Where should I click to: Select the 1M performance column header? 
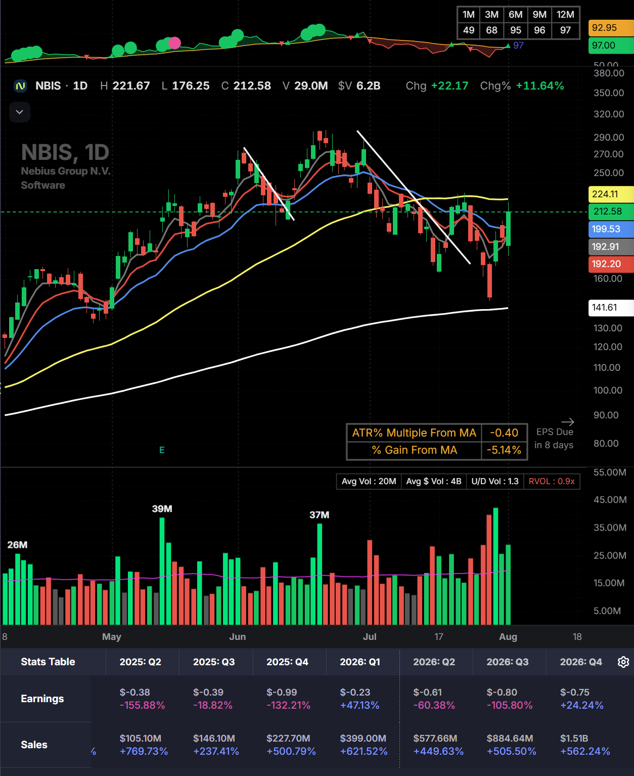click(x=469, y=15)
